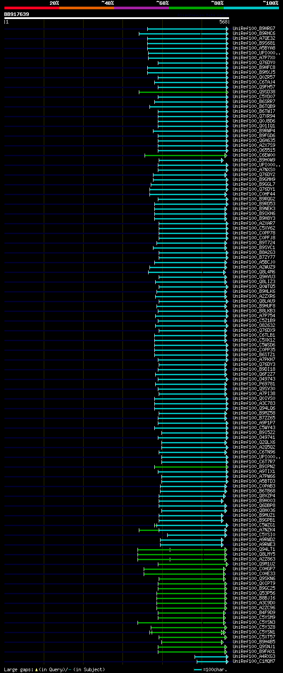Click the cyan ~100% identity legend segment
Screen dimensions: 283x673
pyautogui.click(x=251, y=8)
